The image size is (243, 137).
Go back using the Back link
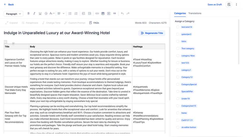[x=9, y=4]
